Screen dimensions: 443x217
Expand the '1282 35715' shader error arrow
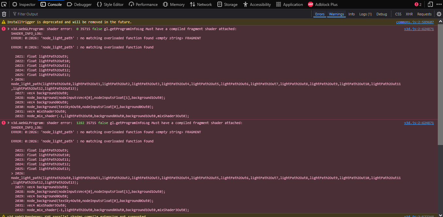[9, 123]
